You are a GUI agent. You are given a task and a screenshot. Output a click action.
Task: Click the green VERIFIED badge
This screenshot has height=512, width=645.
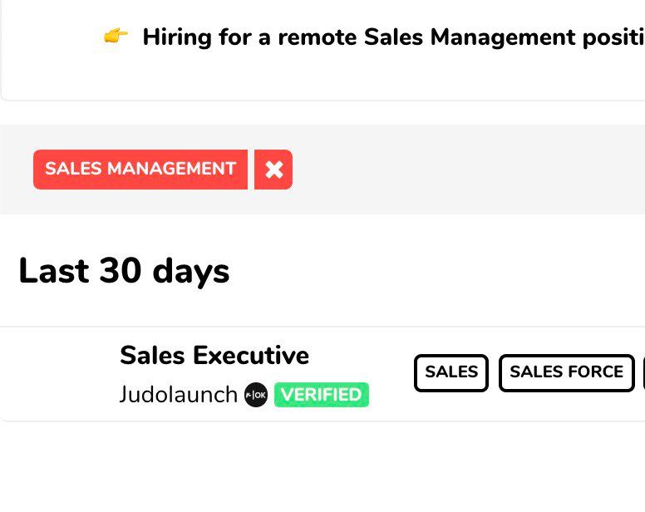[321, 395]
